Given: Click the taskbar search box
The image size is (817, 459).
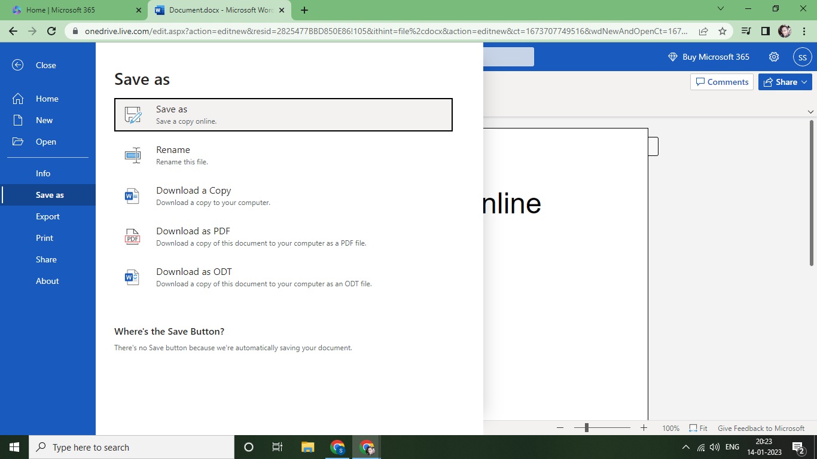Looking at the screenshot, I should point(132,447).
